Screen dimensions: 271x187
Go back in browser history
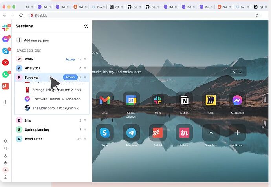click(5, 15)
